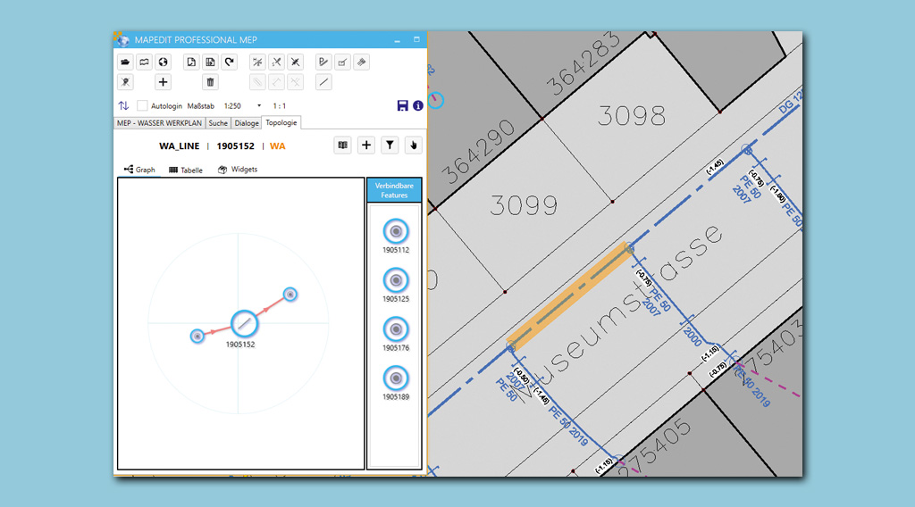Enable the Autologin checkbox
This screenshot has height=507, width=915.
[142, 105]
